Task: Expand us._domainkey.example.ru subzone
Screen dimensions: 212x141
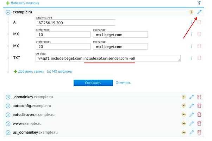Action: [x=8, y=133]
